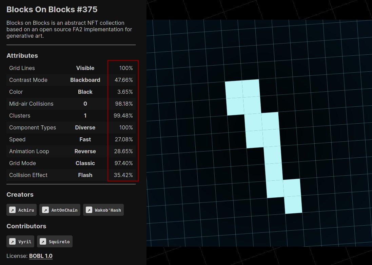Click the 27.08% rarity value
Screen dimensions: 372x265
[x=124, y=139]
